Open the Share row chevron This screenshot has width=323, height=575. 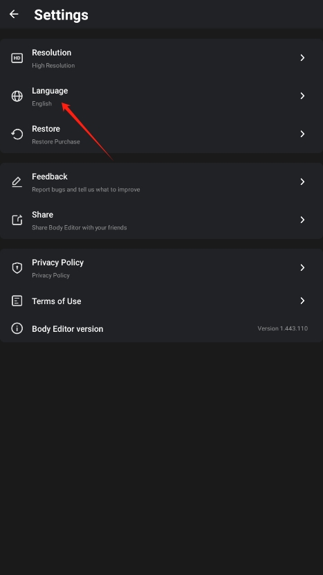(x=302, y=220)
